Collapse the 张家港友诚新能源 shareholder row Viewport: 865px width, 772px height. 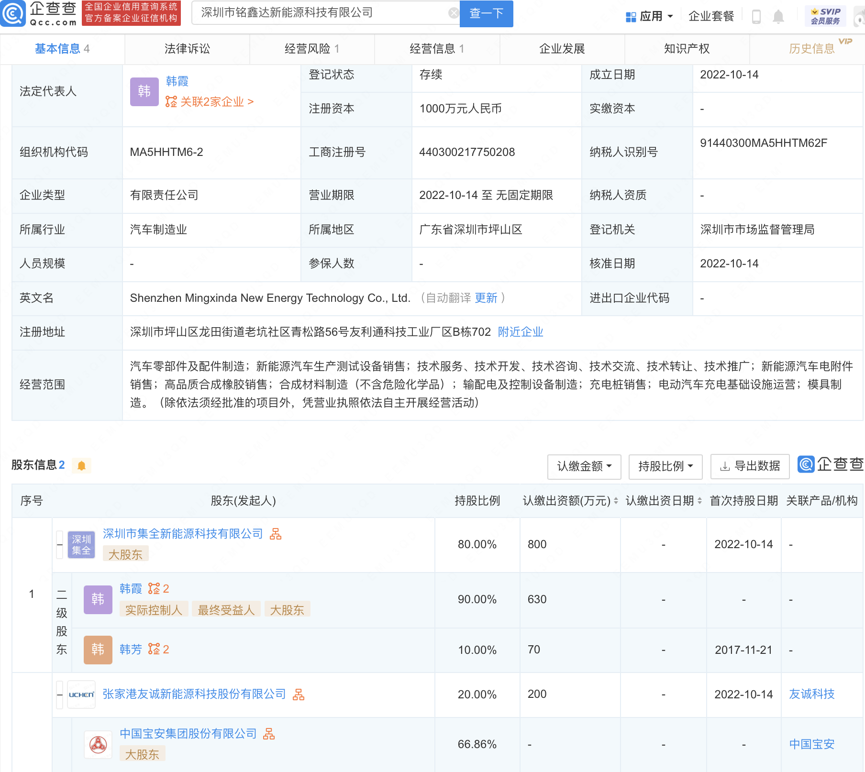[60, 695]
